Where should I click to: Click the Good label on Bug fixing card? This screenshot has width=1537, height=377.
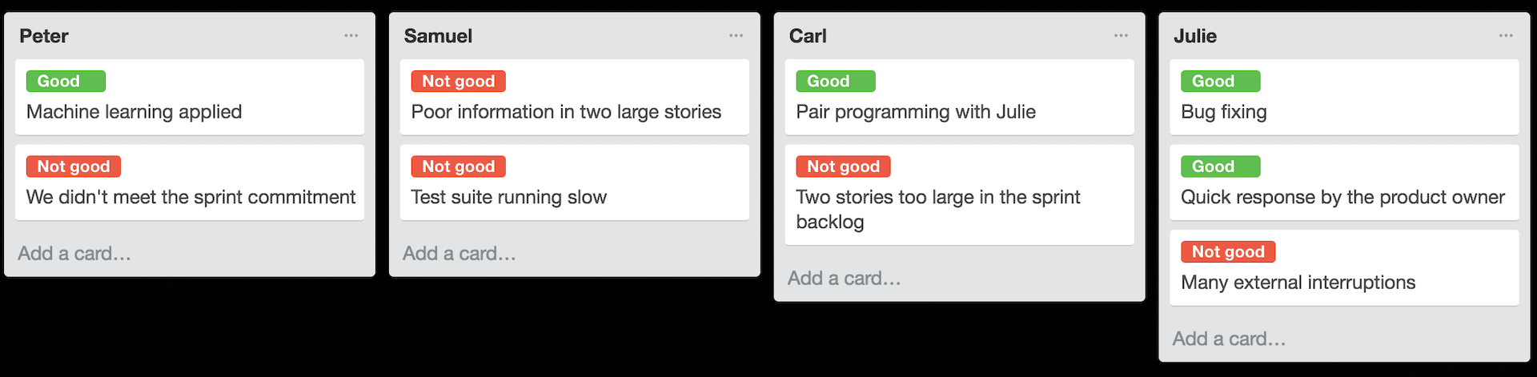(1220, 81)
